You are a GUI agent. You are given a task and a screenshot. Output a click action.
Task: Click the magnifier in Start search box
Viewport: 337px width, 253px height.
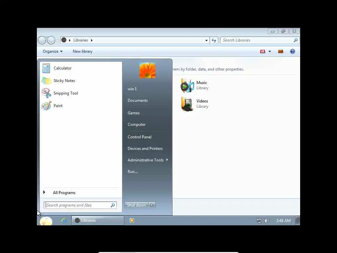113,205
